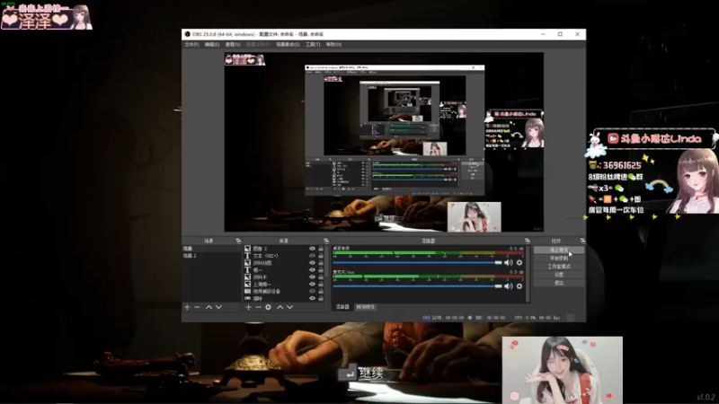Select the 上周榜一 source row
Viewport: 719px width, 404px height.
[x=284, y=284]
